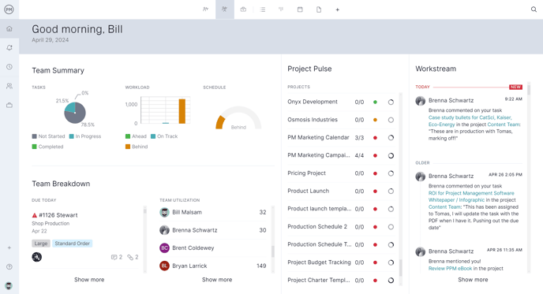Click the progress circle for PM Marketing Calendar
Viewport: 543px width, 294px height.
391,138
